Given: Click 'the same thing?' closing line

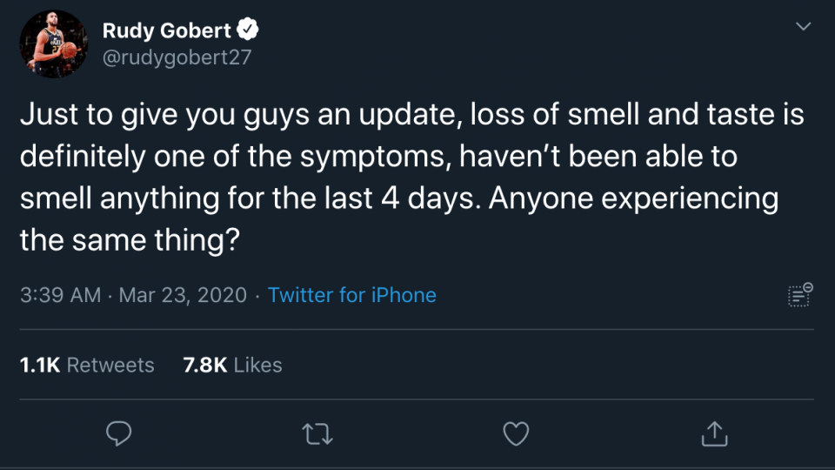Looking at the screenshot, I should click(x=130, y=240).
